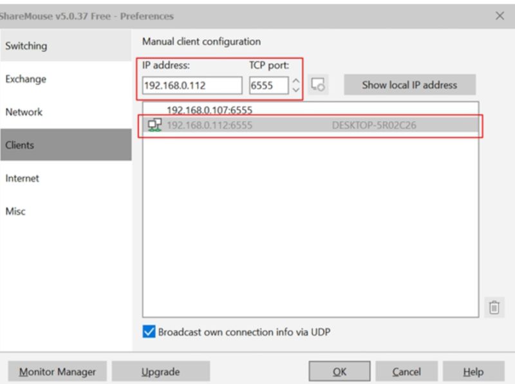Viewport: 515px width, 384px height.
Task: Click the add client icon next to TCP port
Action: (317, 84)
